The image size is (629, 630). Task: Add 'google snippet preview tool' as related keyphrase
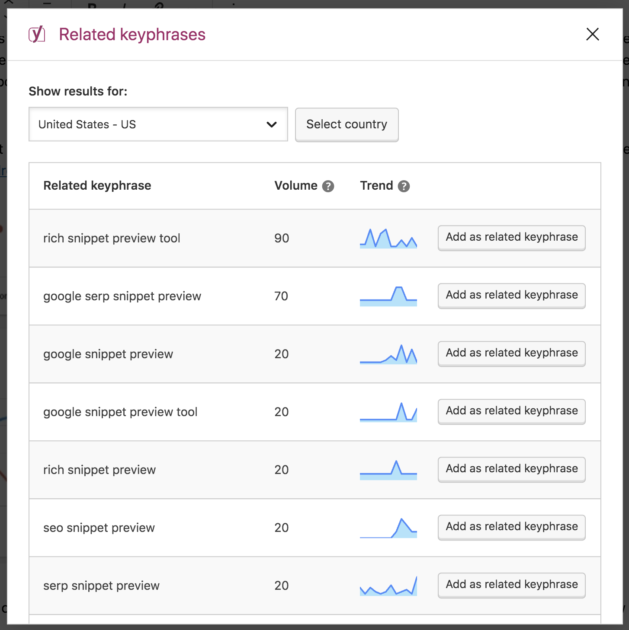511,411
